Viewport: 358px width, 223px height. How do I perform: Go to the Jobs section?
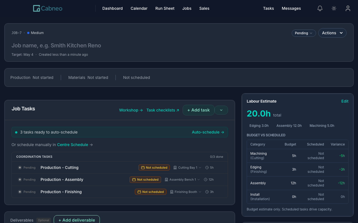click(x=187, y=8)
